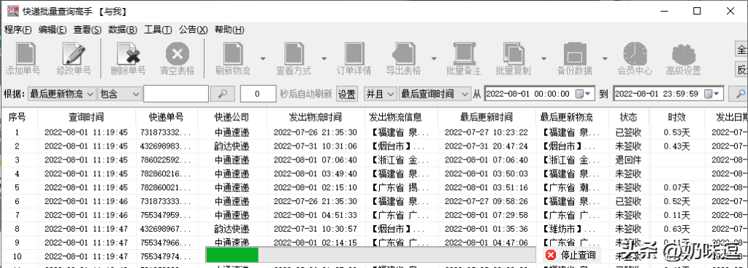Expand the 备份数据 dropdown arrow

(x=604, y=58)
